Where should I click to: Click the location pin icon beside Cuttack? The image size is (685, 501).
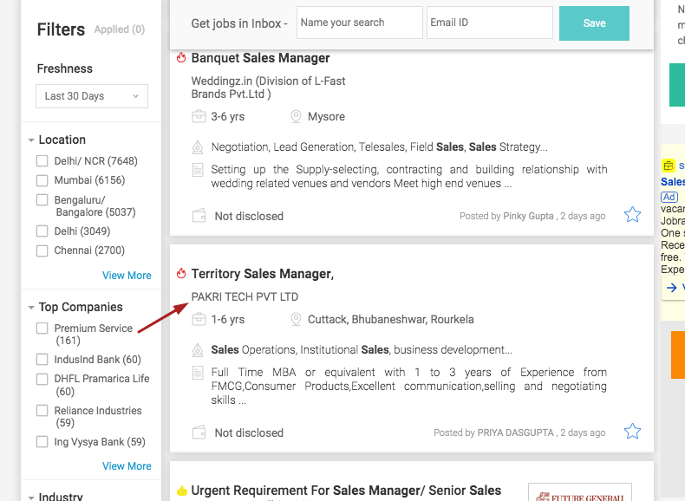tap(296, 319)
